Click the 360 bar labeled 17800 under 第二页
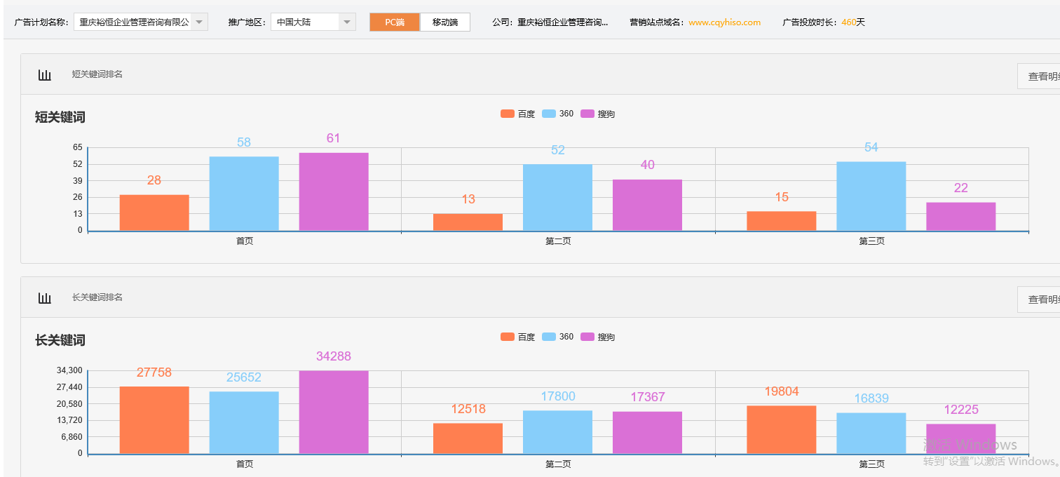This screenshot has width=1060, height=477. click(x=557, y=431)
